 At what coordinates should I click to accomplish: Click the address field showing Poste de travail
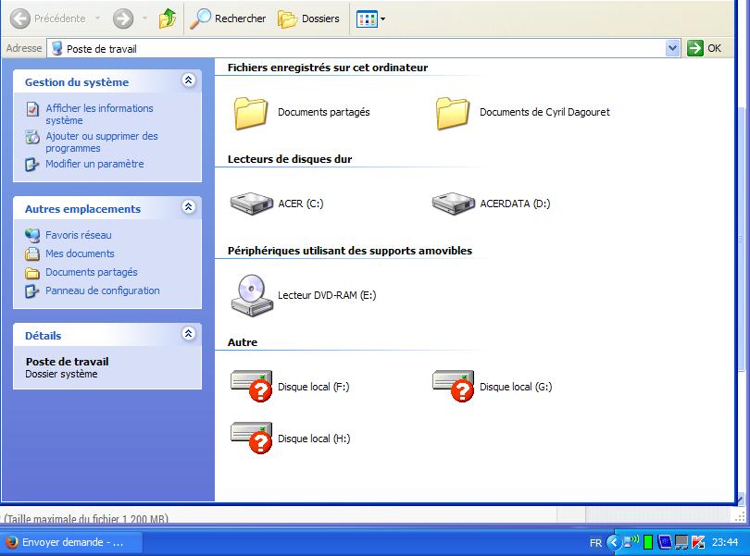tap(356, 48)
